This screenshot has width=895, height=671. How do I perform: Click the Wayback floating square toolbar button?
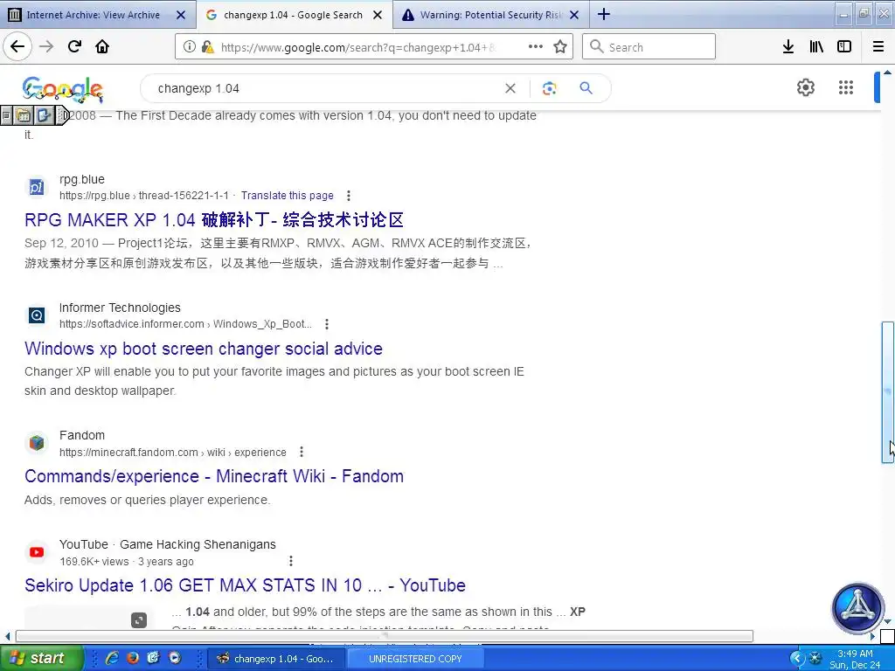(7, 116)
